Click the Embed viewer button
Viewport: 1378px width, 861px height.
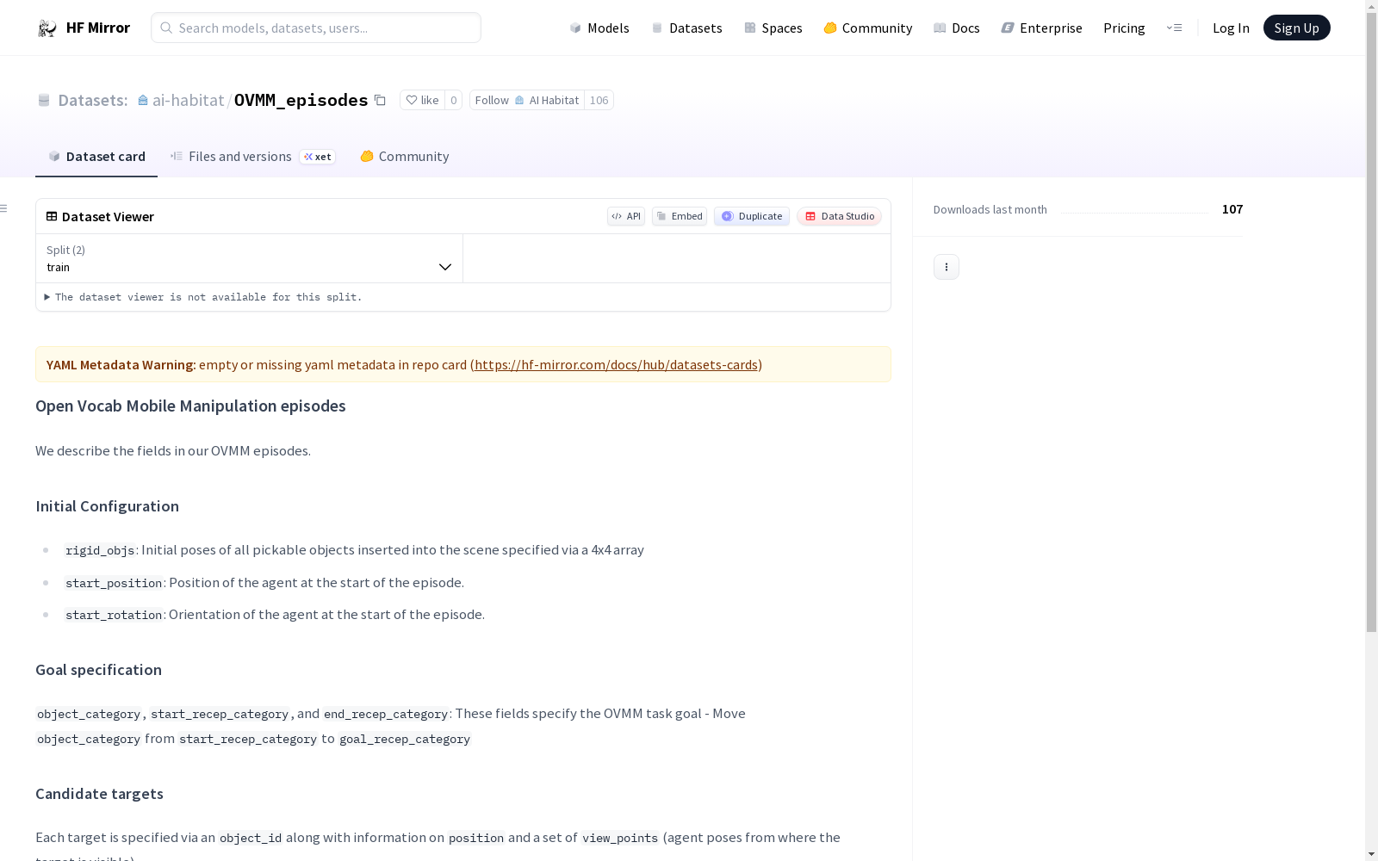tap(680, 216)
